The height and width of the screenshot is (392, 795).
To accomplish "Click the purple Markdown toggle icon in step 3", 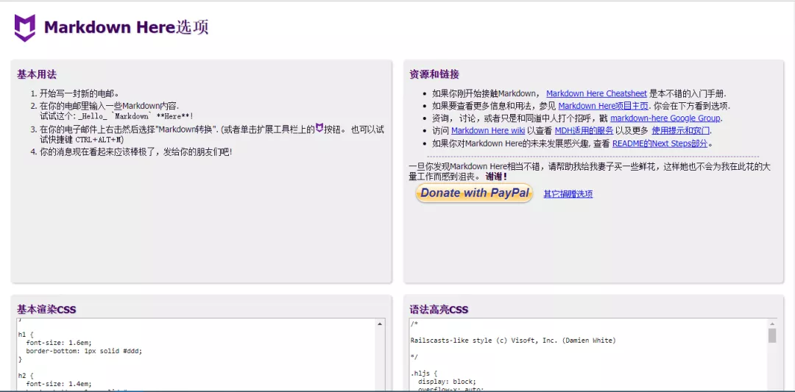I will [x=319, y=128].
